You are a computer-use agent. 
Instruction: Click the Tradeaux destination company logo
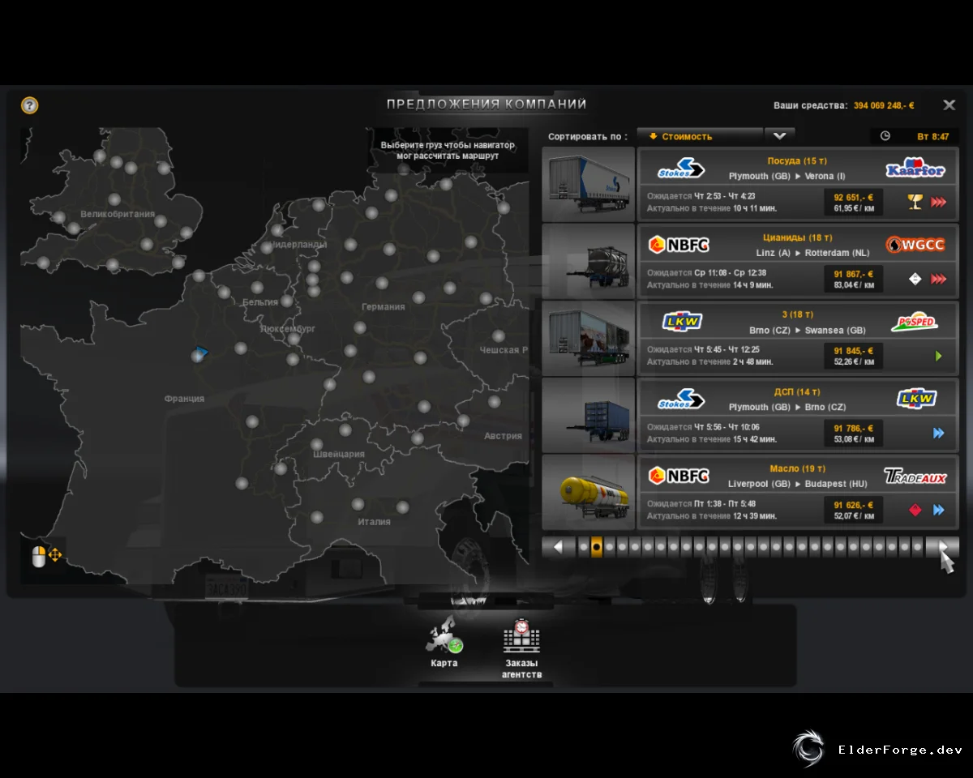pos(915,476)
